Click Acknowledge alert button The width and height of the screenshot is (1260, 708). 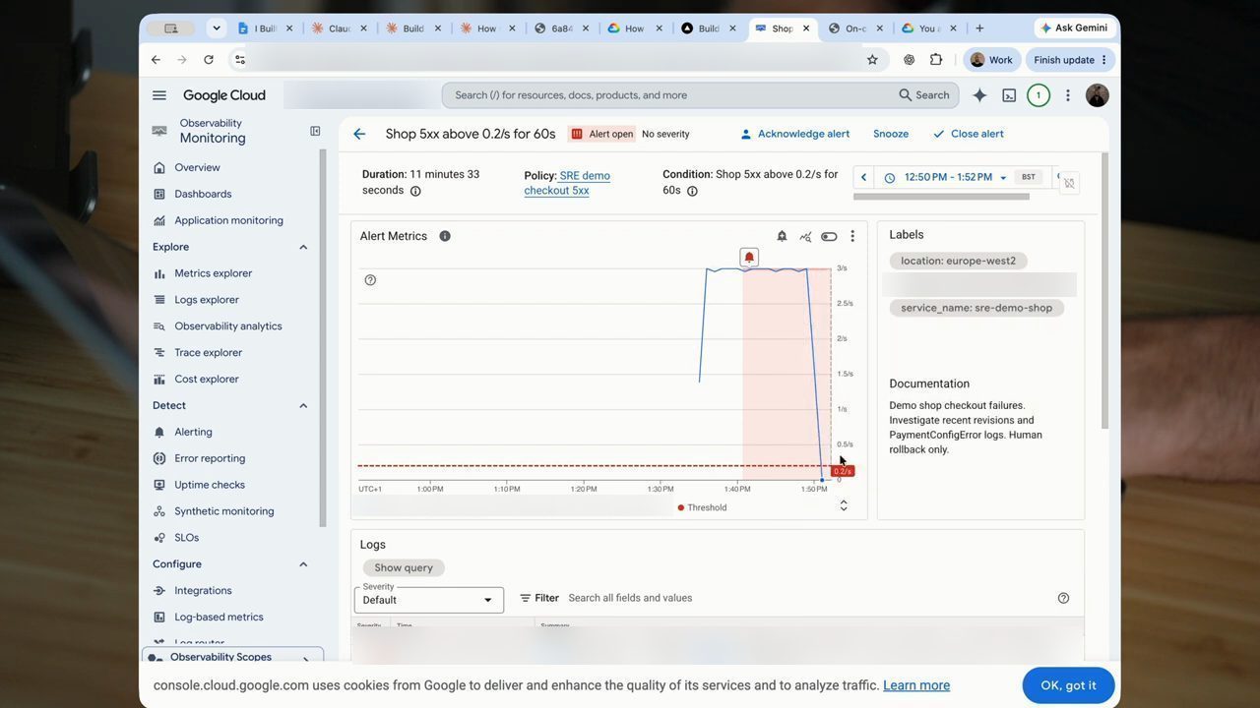794,134
